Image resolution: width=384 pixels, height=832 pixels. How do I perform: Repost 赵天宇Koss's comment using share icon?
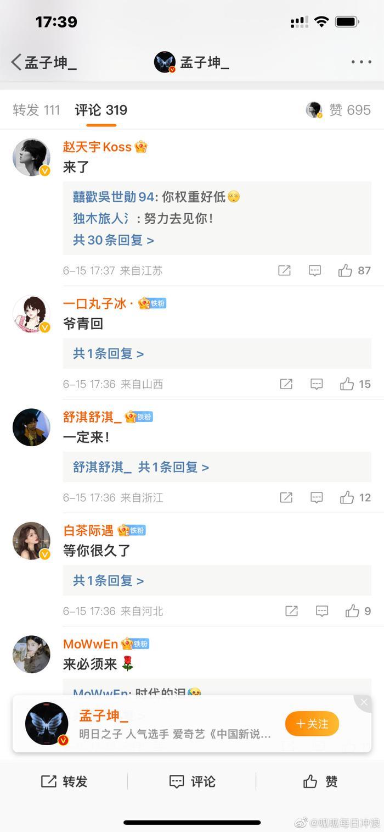(284, 270)
